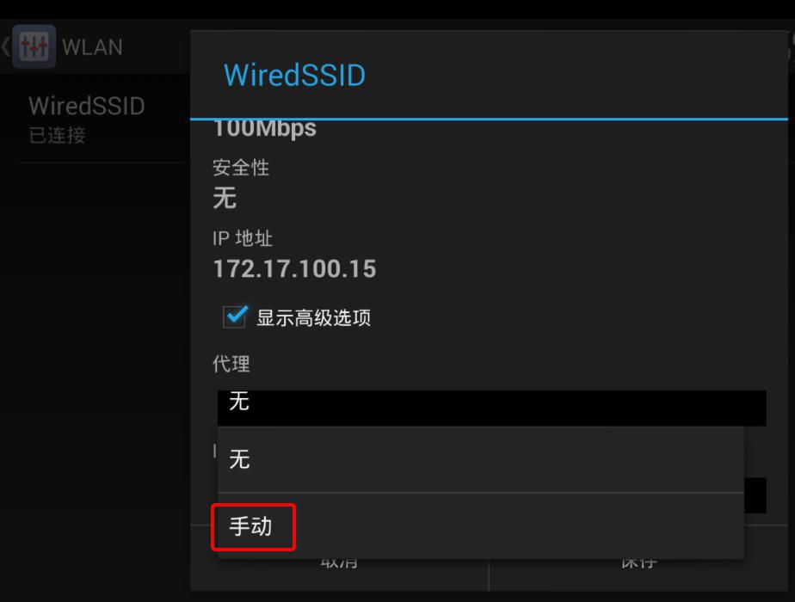Tap the IP 地址 label

point(243,238)
